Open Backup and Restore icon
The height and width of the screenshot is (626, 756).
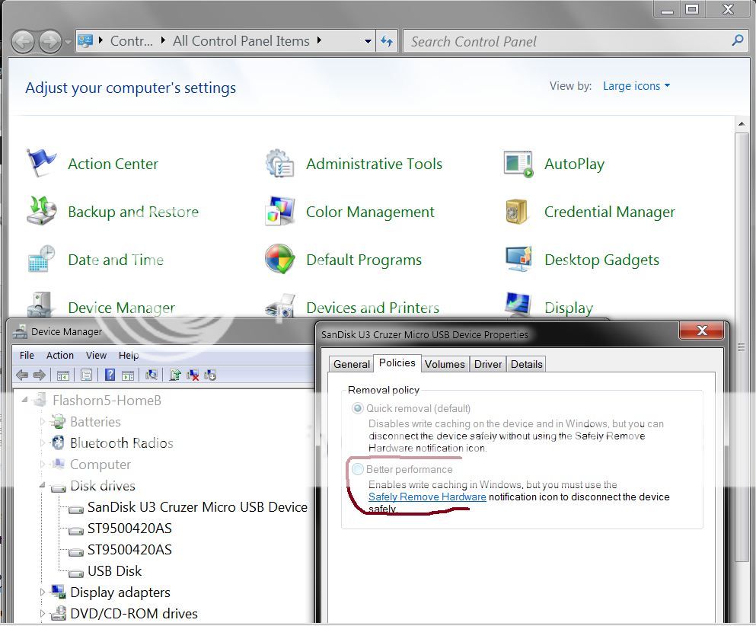click(41, 211)
